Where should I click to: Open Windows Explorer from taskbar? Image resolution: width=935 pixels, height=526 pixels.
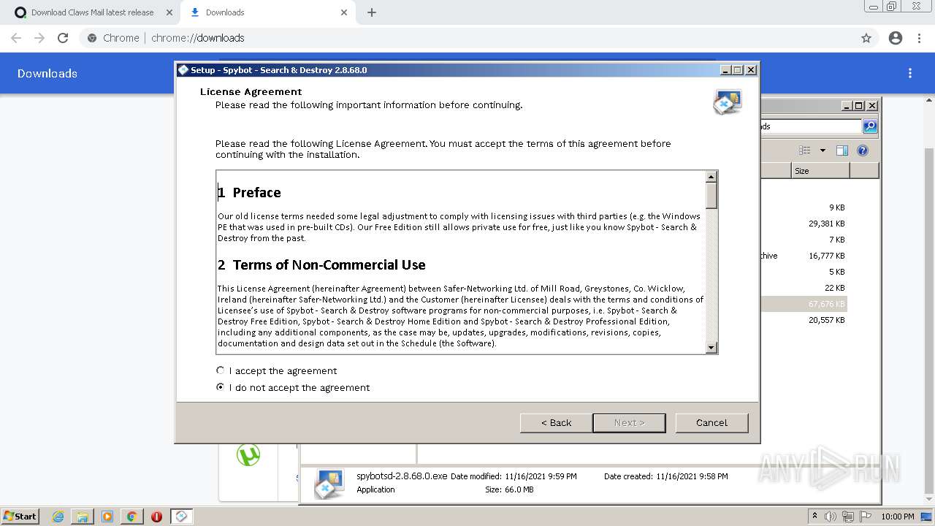click(83, 517)
